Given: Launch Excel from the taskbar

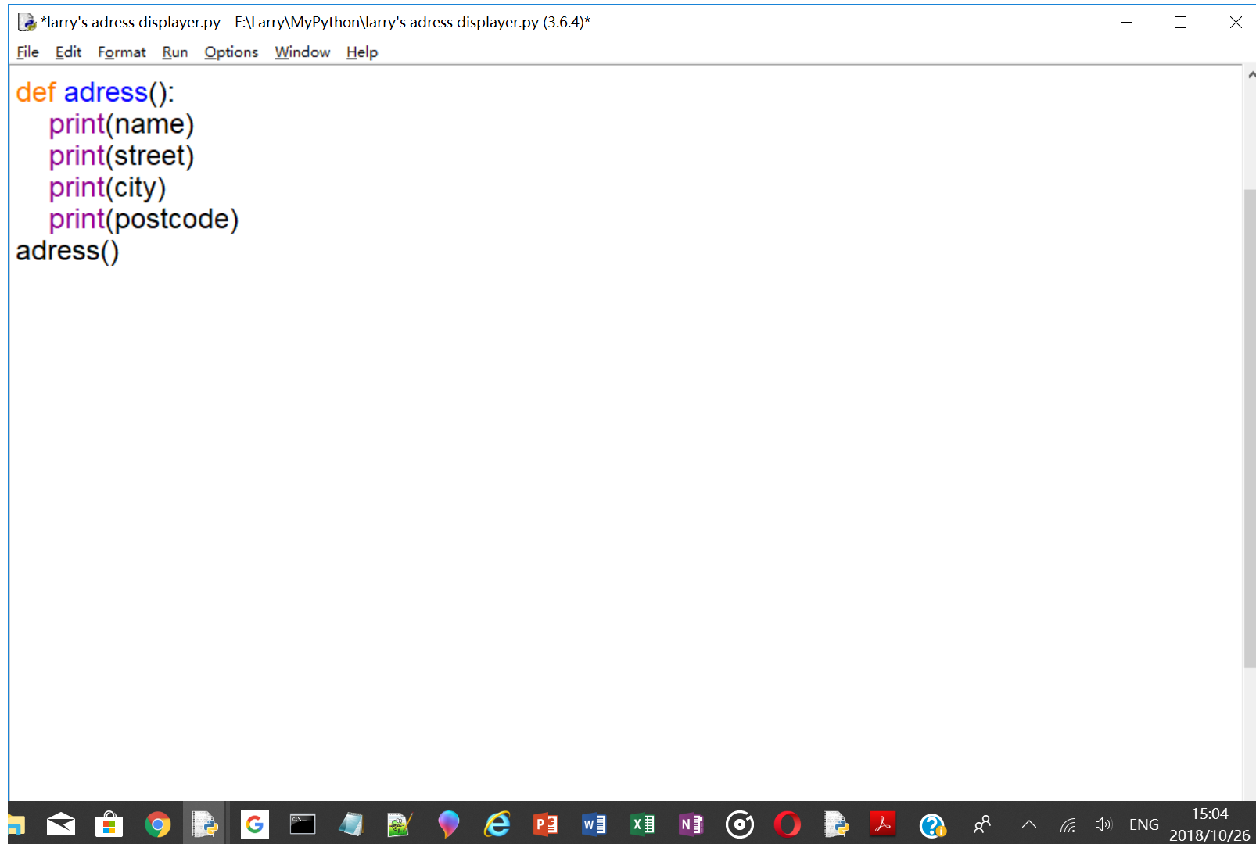Looking at the screenshot, I should 642,824.
